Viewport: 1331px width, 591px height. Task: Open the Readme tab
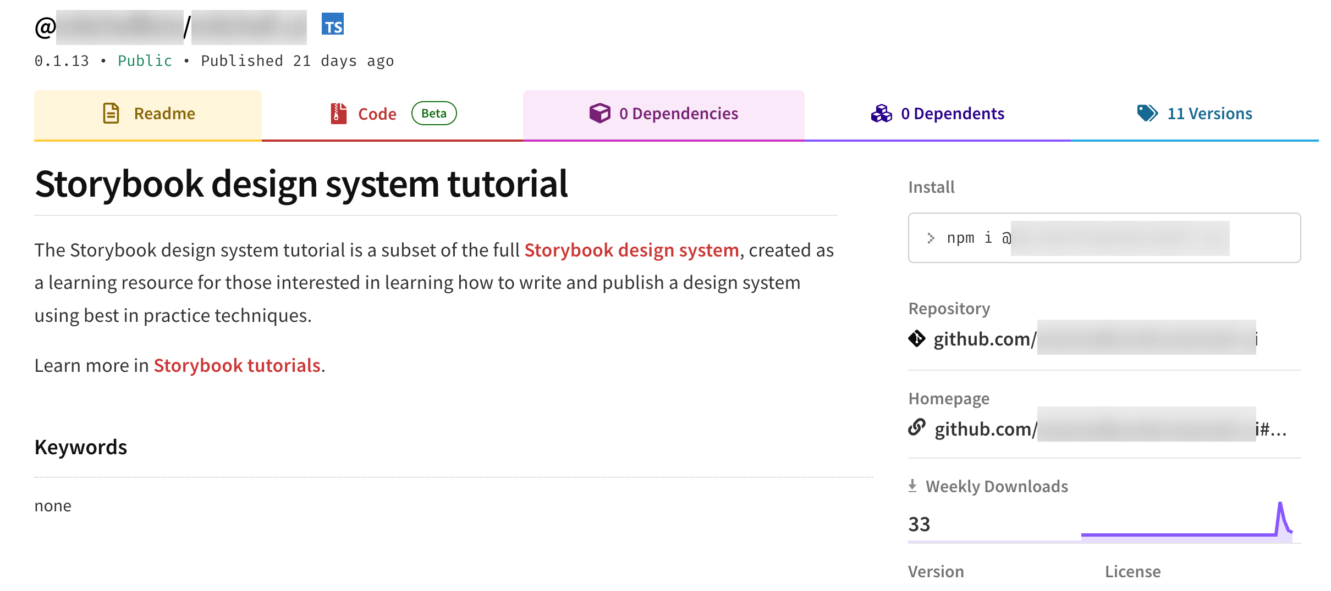pos(148,114)
